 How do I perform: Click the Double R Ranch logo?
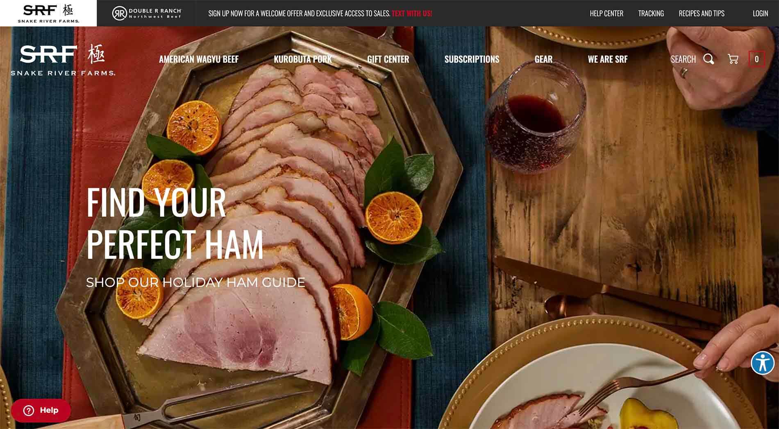click(147, 14)
